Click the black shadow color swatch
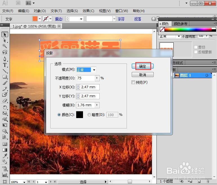 click(x=80, y=115)
